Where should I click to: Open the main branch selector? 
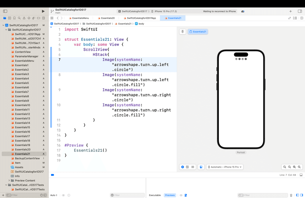tap(58, 13)
